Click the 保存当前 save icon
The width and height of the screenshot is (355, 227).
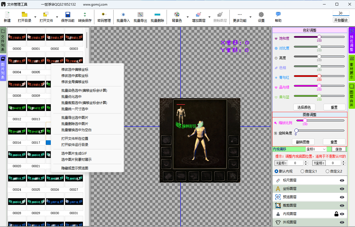[68, 15]
